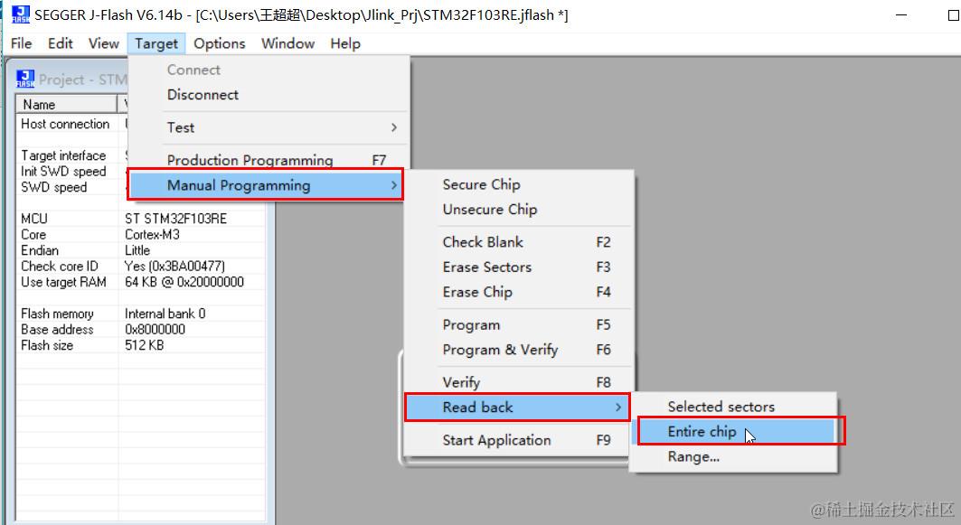Click the Check core ID label
Image resolution: width=961 pixels, height=525 pixels.
[x=60, y=267]
